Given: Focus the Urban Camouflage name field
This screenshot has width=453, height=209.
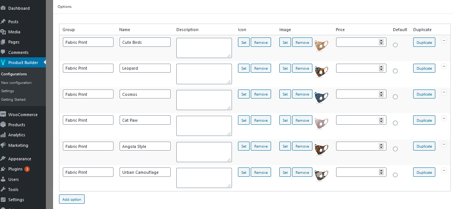Looking at the screenshot, I should pyautogui.click(x=145, y=172).
